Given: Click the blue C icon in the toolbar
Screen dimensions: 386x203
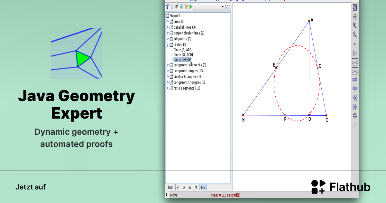Looking at the screenshot, I should 181,6.
